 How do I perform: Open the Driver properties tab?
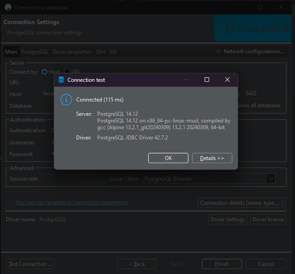(x=72, y=52)
